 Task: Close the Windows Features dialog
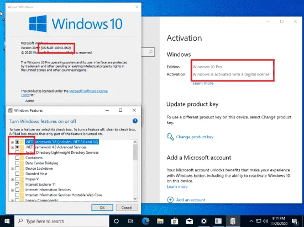[x=134, y=110]
